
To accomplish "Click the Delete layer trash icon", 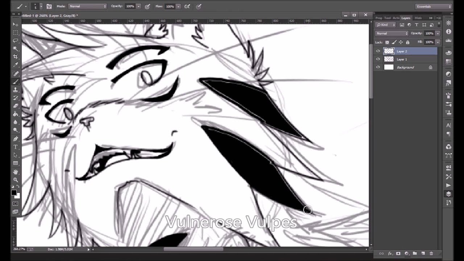I will [431, 253].
